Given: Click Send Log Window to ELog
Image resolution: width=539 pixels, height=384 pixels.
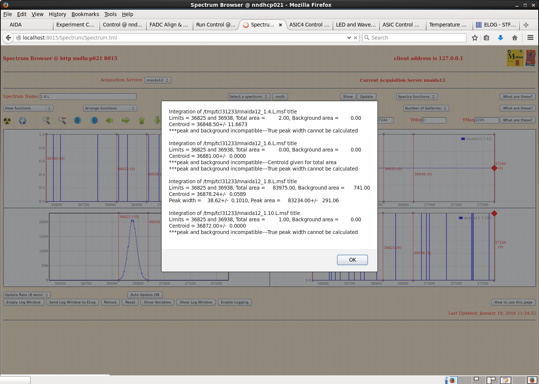Looking at the screenshot, I should [x=72, y=302].
